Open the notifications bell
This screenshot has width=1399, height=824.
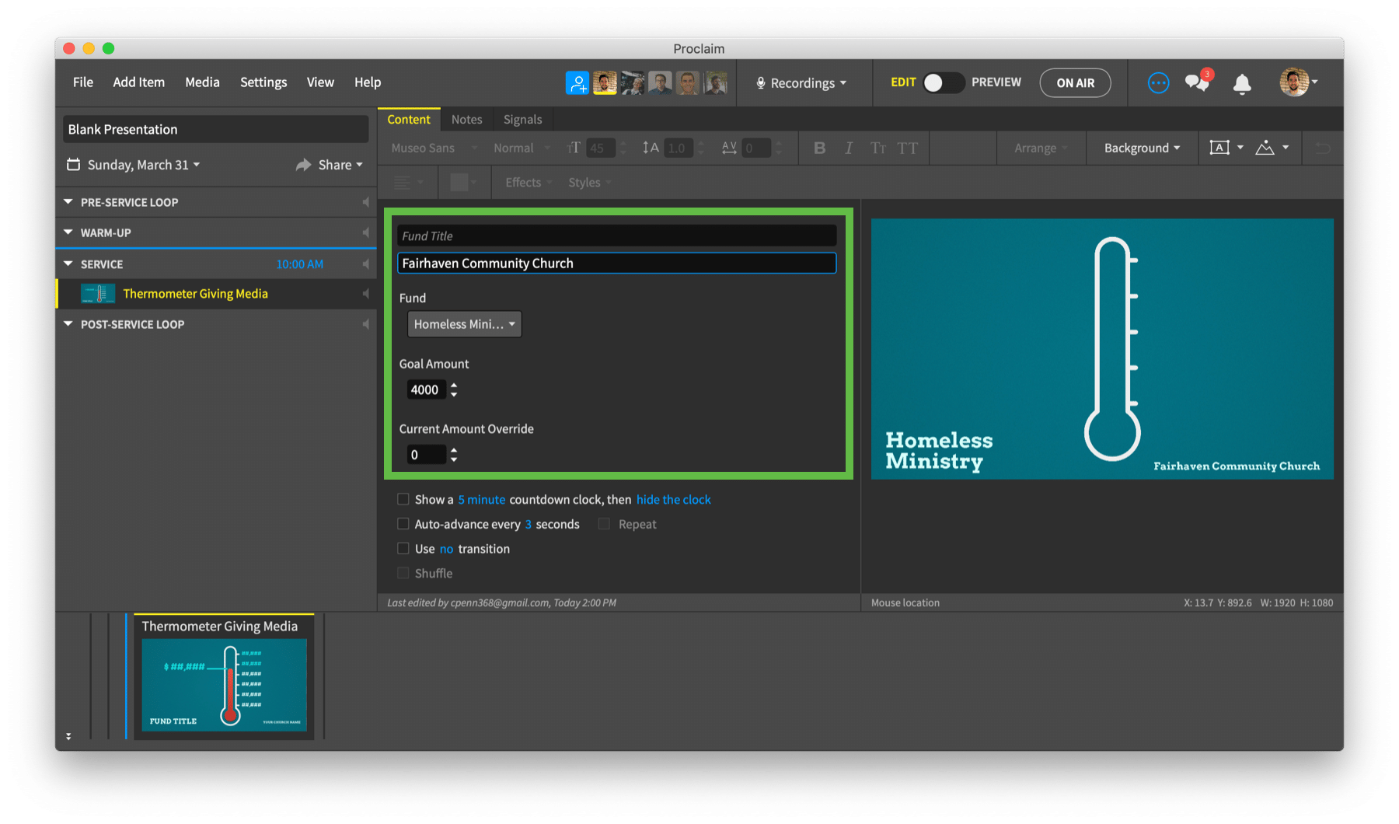point(1242,83)
